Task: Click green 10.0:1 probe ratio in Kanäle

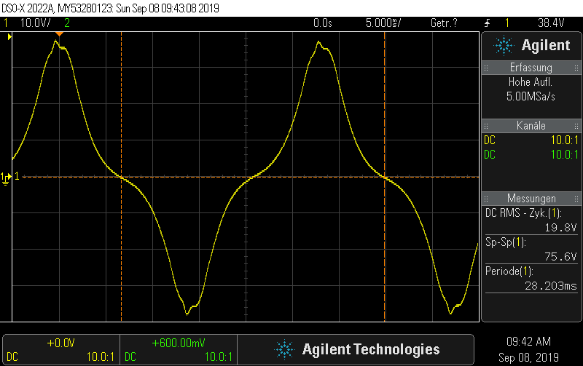Action: [564, 154]
